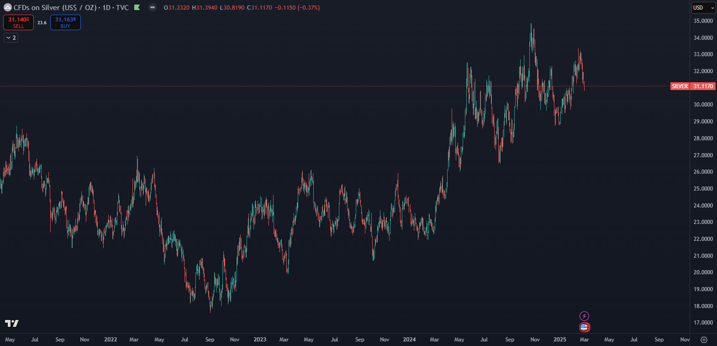Click the silver symbol logo icon

[7, 8]
